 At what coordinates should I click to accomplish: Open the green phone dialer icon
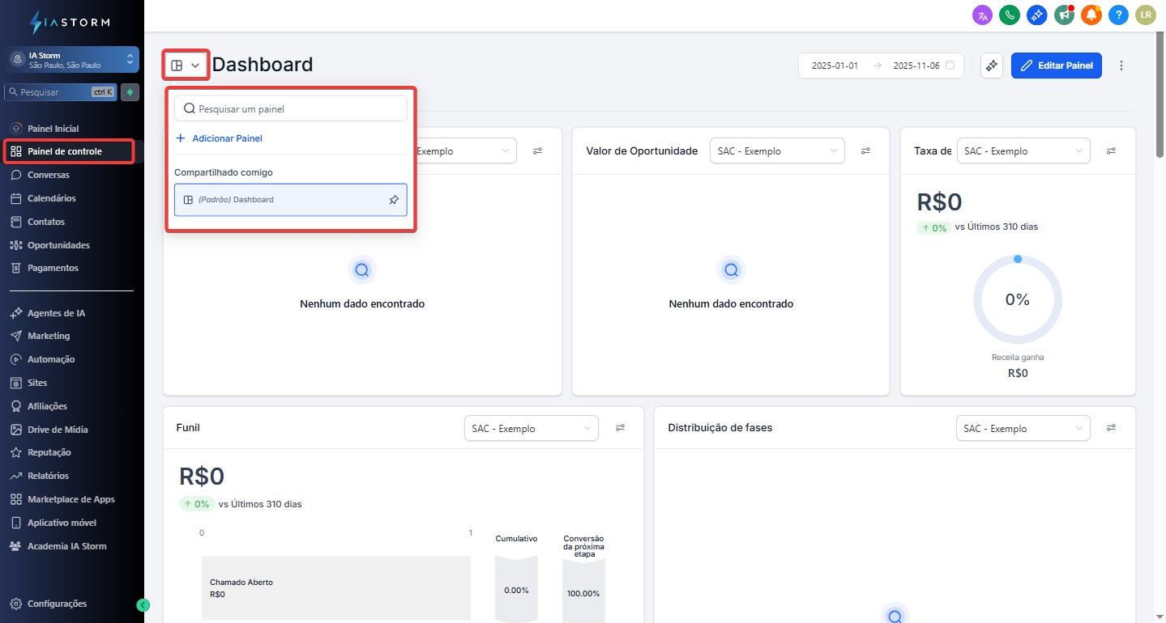pos(1010,15)
